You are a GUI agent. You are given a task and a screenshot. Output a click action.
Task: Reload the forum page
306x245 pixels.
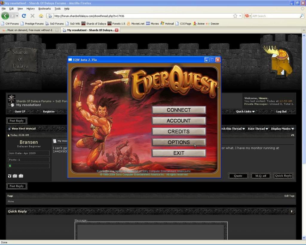tap(24, 16)
